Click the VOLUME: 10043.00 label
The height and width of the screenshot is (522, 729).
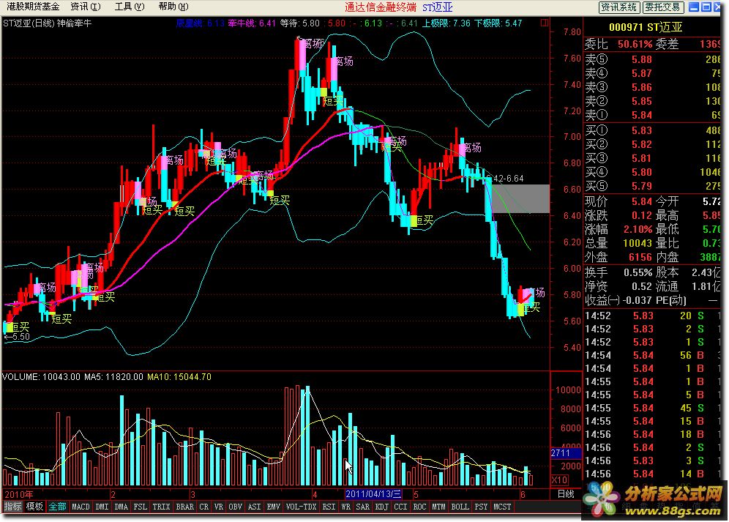click(x=42, y=377)
